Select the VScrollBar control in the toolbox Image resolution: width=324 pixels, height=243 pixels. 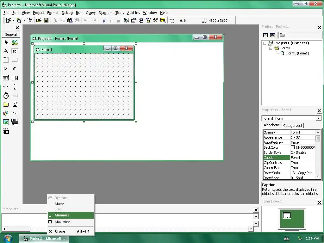coord(15,87)
